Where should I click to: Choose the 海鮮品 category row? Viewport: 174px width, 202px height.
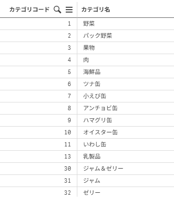[87, 72]
